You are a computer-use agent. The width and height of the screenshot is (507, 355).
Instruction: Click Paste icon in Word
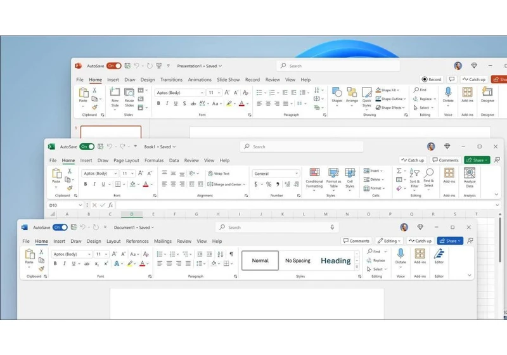click(29, 254)
